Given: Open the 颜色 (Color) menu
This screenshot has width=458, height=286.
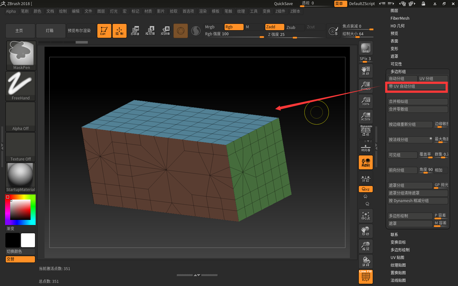Looking at the screenshot, I should [38, 11].
